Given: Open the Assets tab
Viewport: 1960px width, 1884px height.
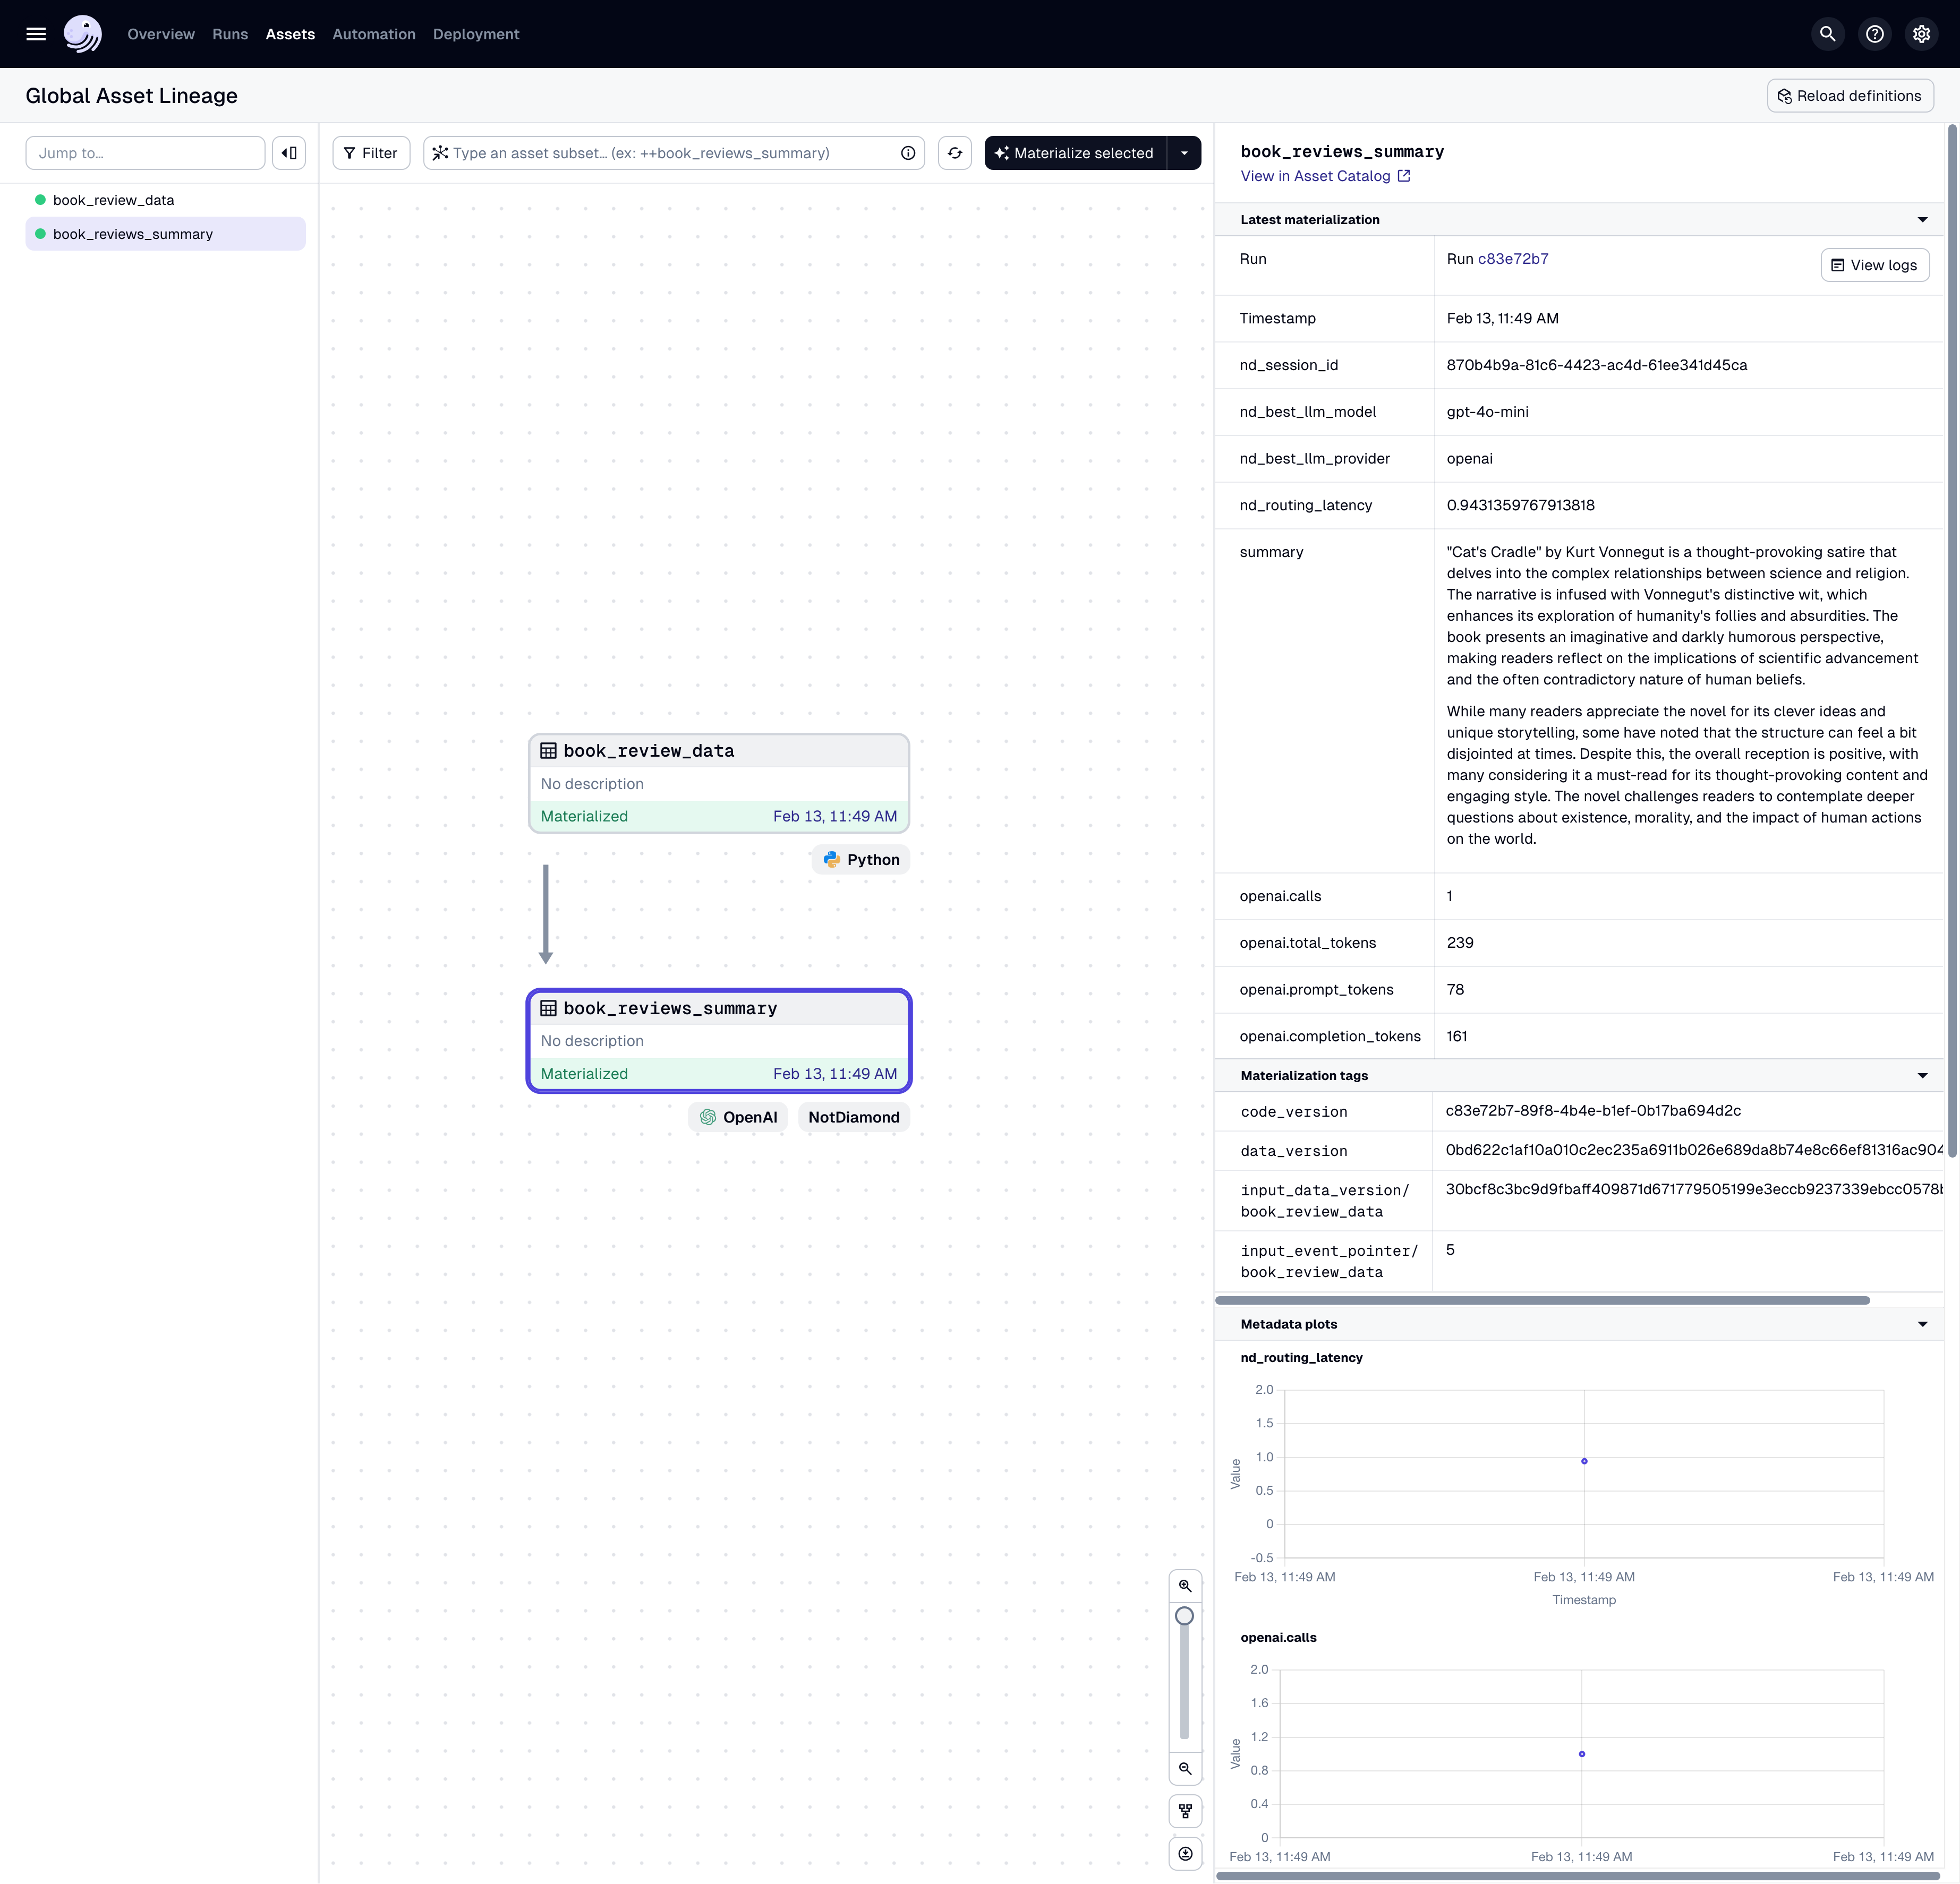Looking at the screenshot, I should (290, 34).
